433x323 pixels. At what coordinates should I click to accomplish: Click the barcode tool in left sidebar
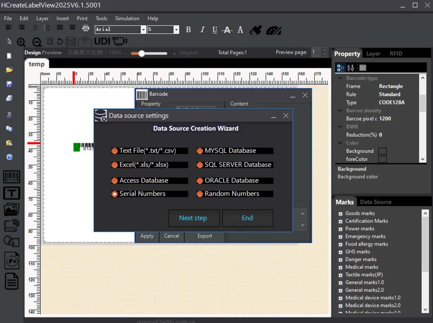[11, 177]
